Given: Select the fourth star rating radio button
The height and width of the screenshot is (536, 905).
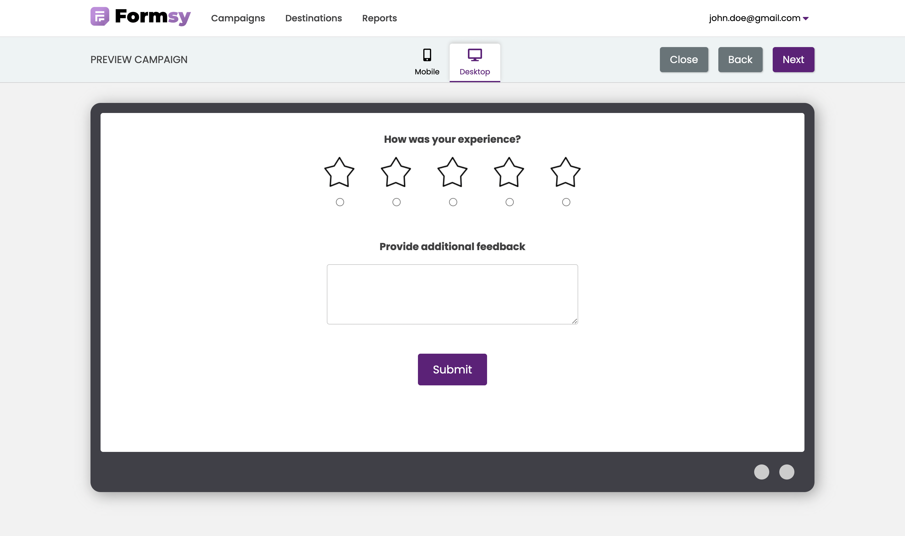Looking at the screenshot, I should click(x=509, y=202).
